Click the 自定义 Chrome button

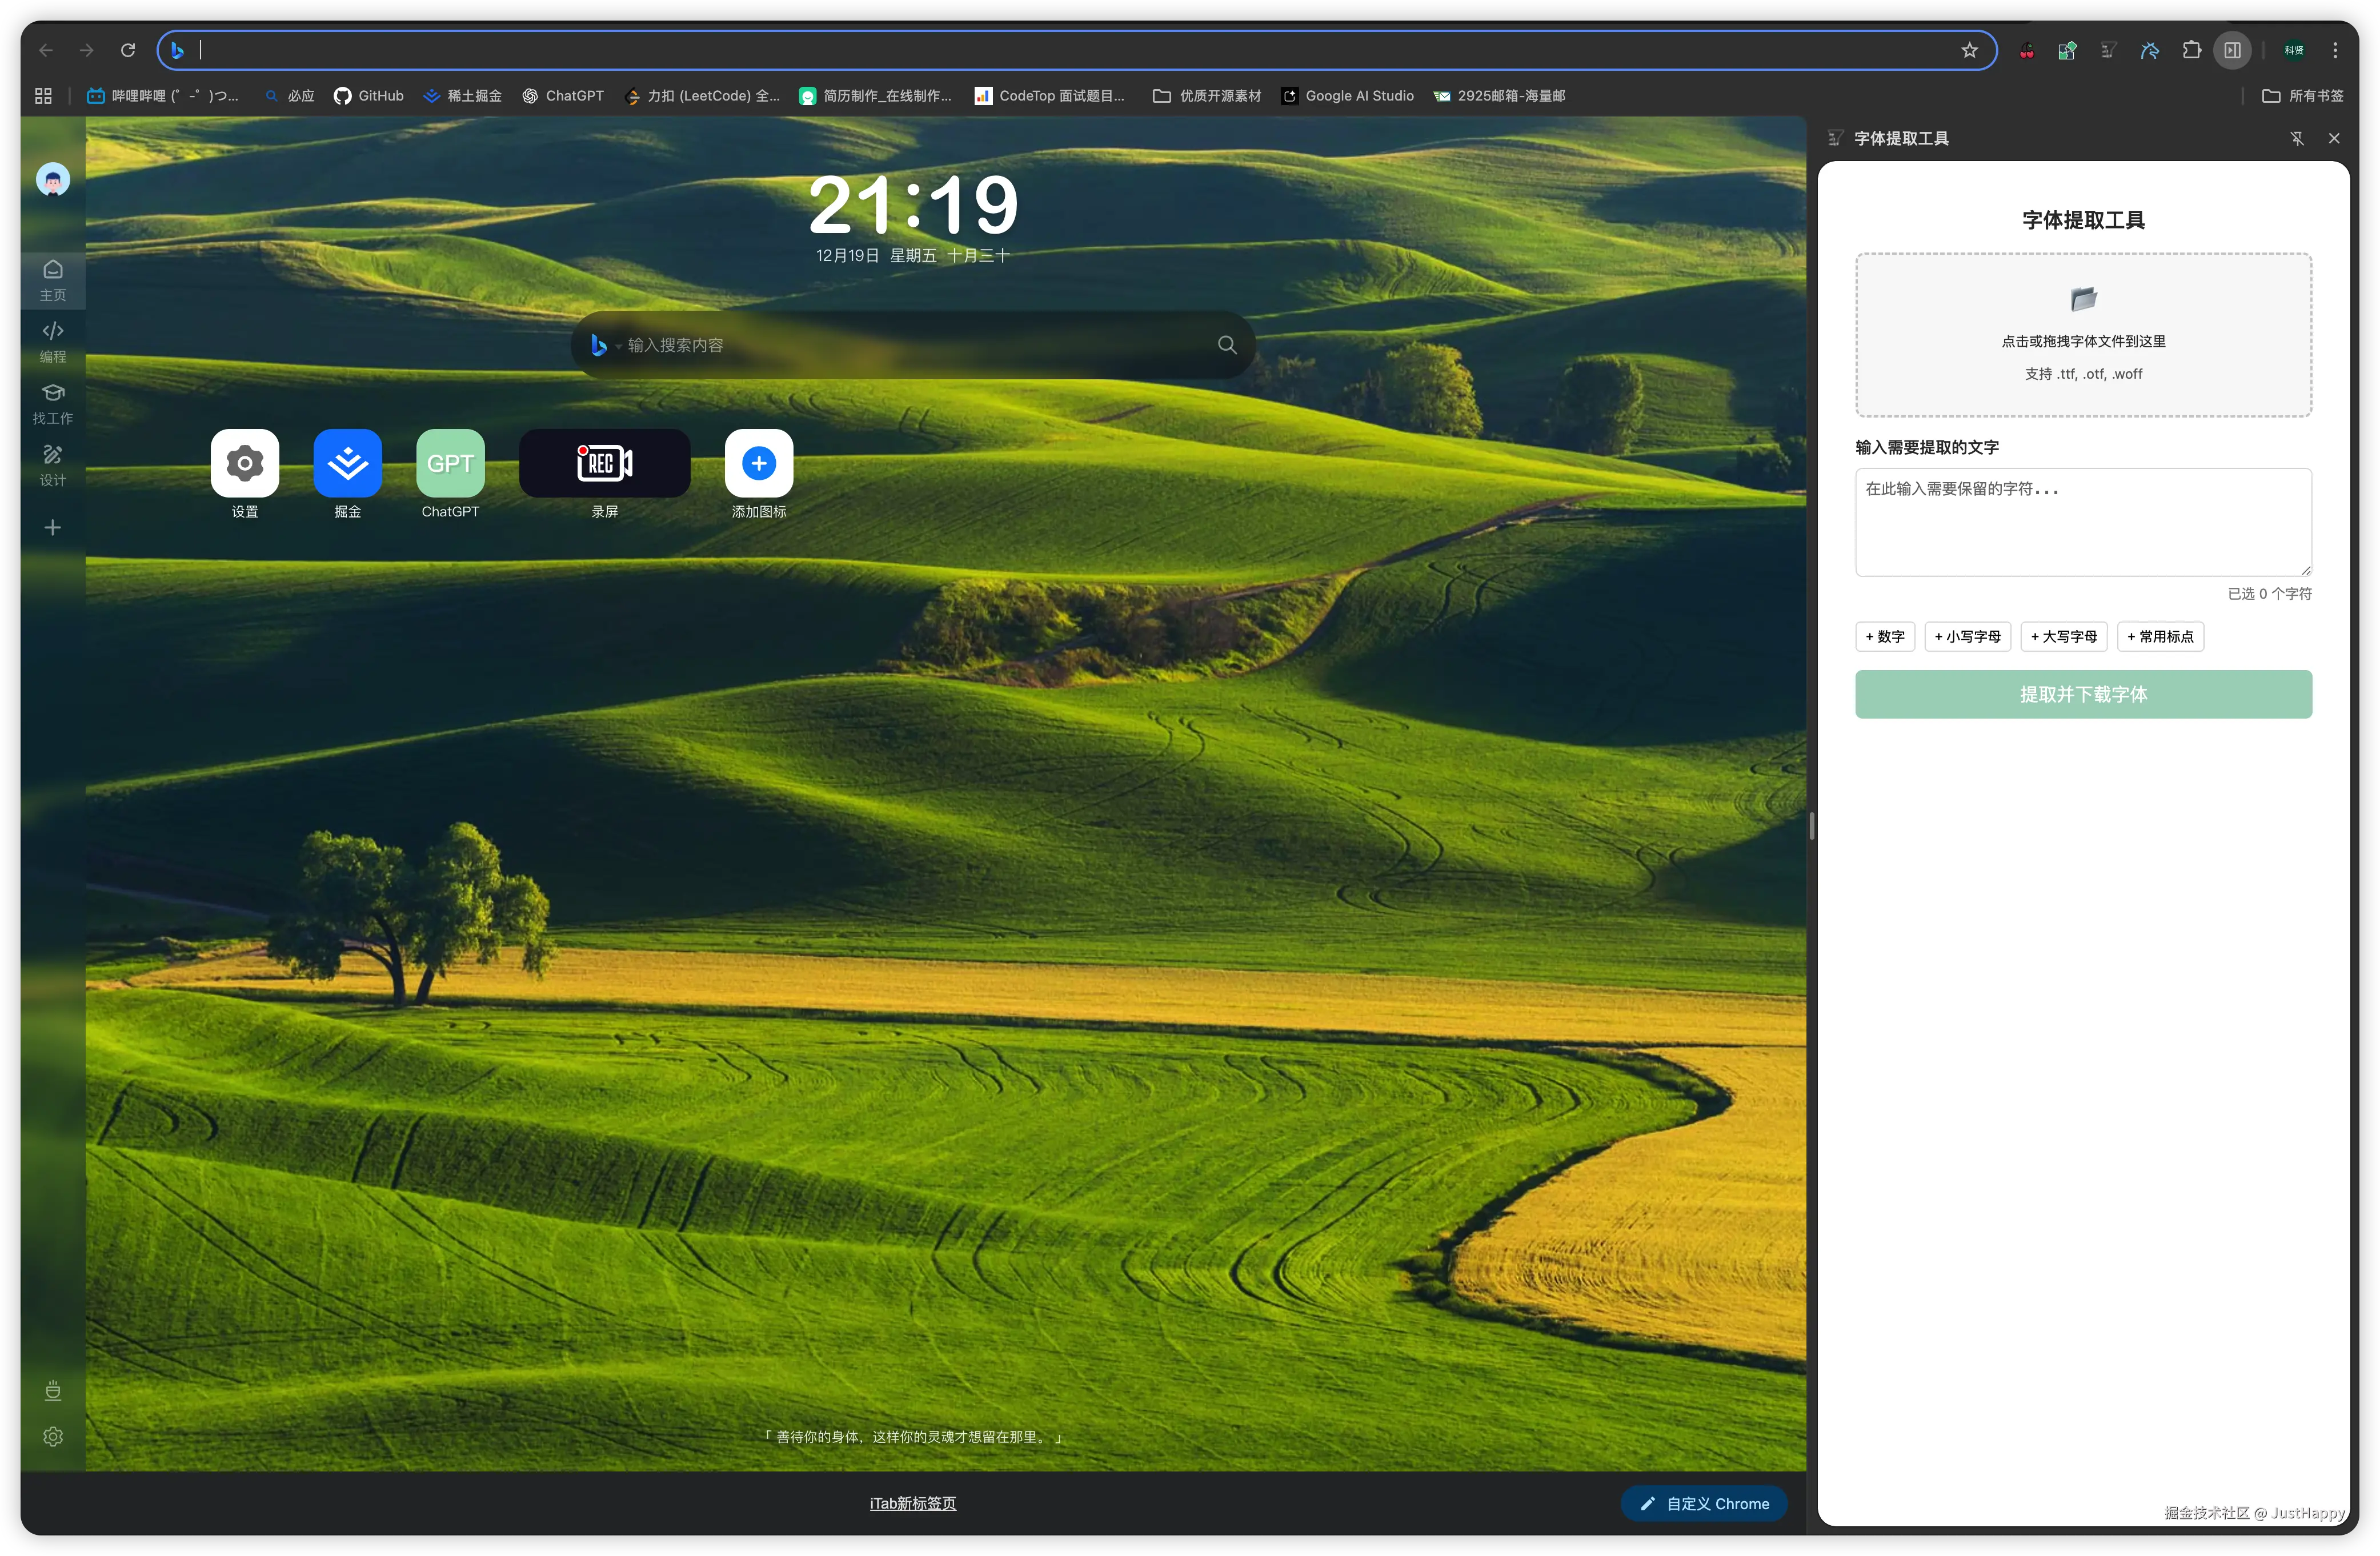click(x=1704, y=1504)
